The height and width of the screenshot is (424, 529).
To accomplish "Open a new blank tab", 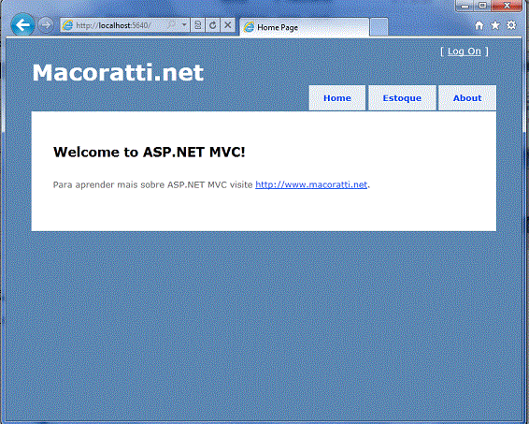I will point(379,27).
